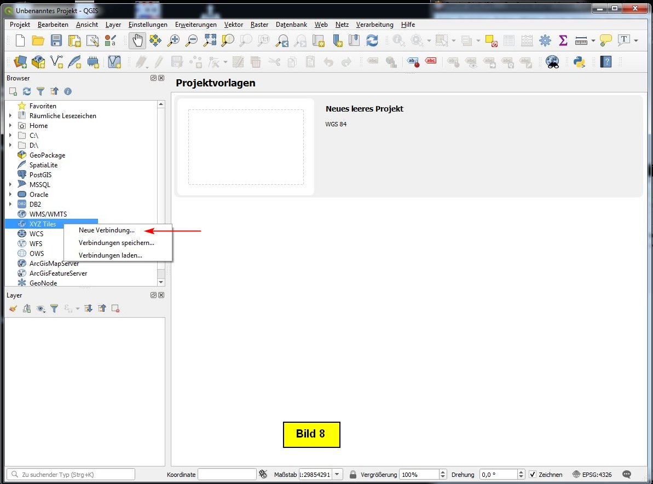Select Verbindungen laden... menu entry
This screenshot has width=653, height=484.
pyautogui.click(x=110, y=255)
